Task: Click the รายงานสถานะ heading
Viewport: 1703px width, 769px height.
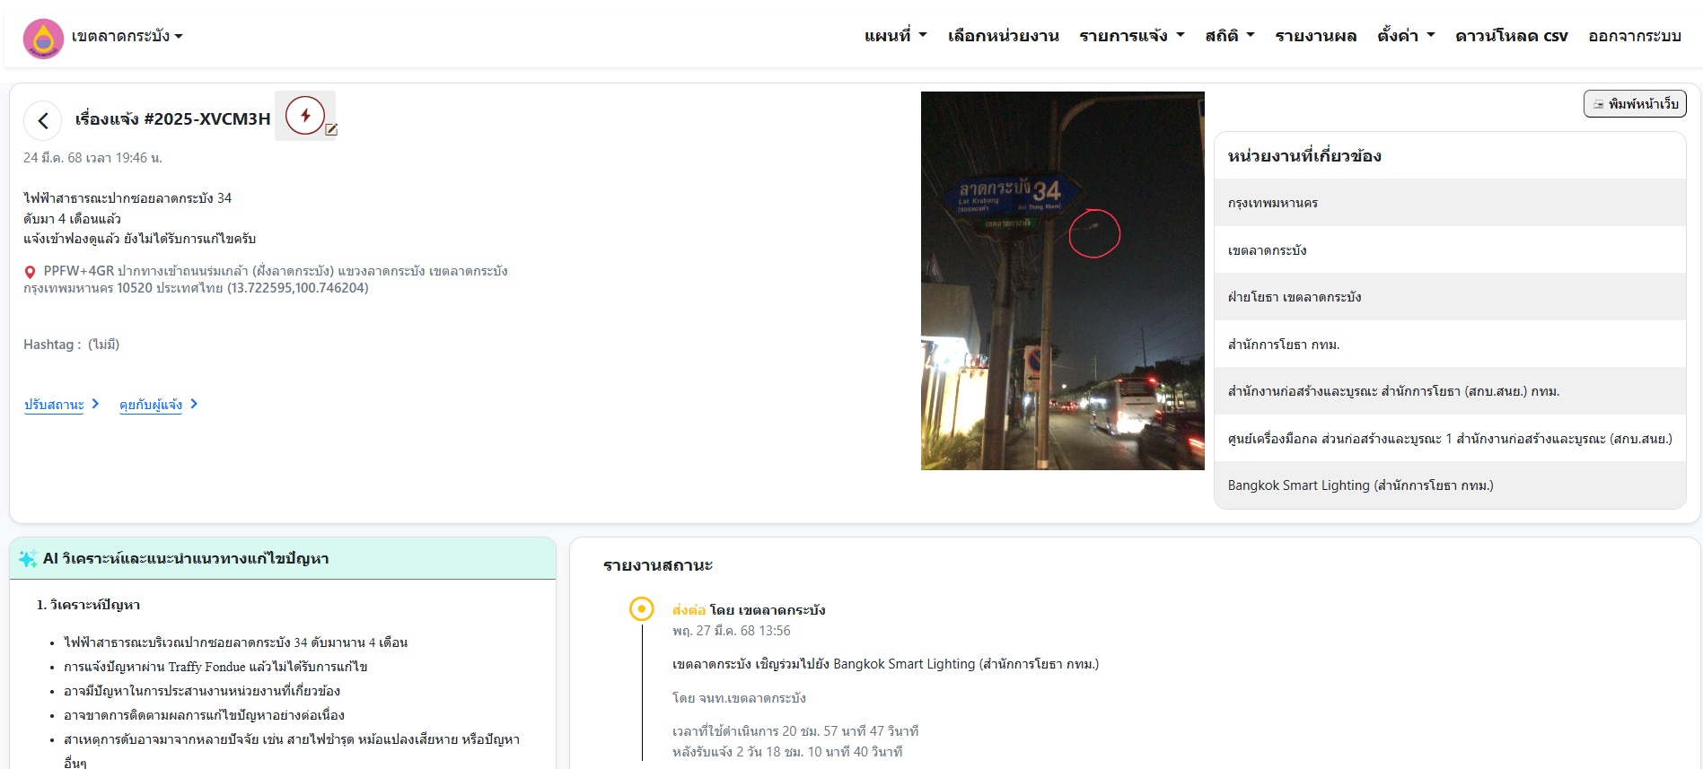Action: pyautogui.click(x=658, y=565)
